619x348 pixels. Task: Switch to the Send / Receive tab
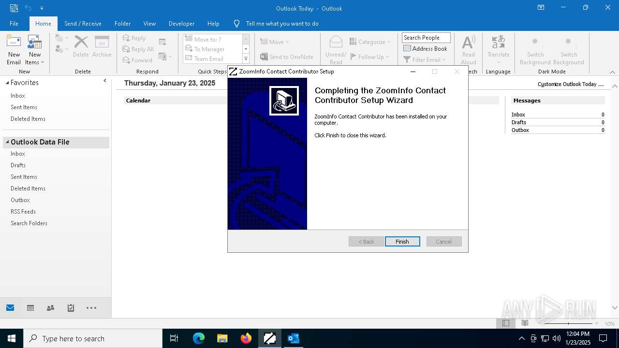click(x=83, y=23)
